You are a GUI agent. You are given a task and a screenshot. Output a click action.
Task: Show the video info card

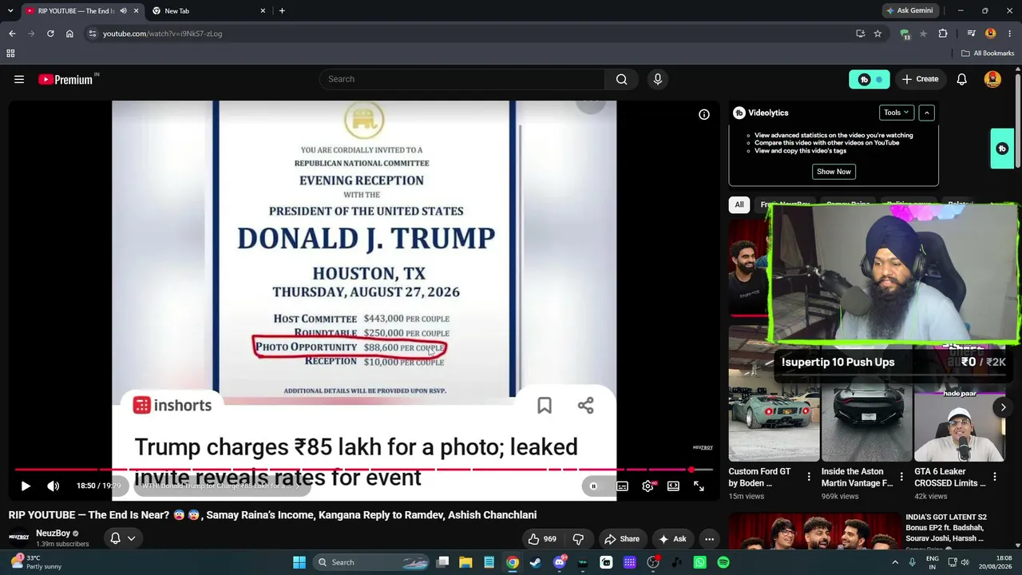click(704, 114)
